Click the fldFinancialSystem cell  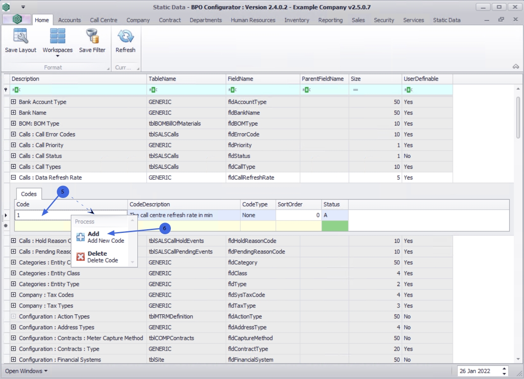point(263,360)
